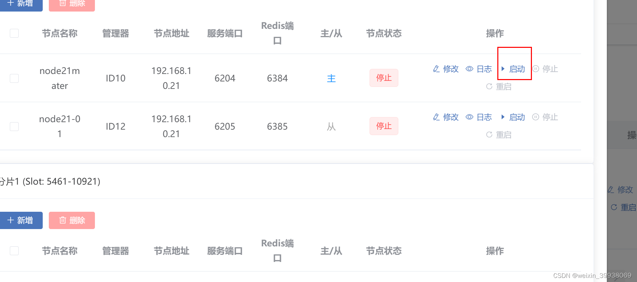
Task: Click 重启 in the dimmed background panel
Action: [623, 207]
